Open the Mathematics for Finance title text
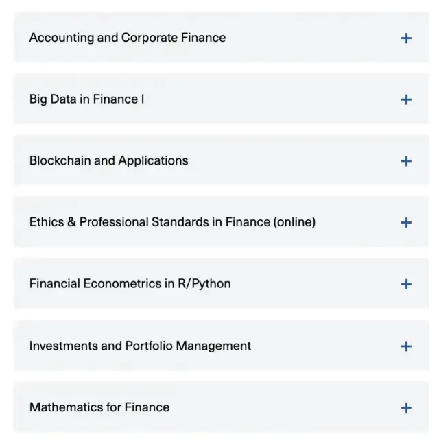 (99, 407)
